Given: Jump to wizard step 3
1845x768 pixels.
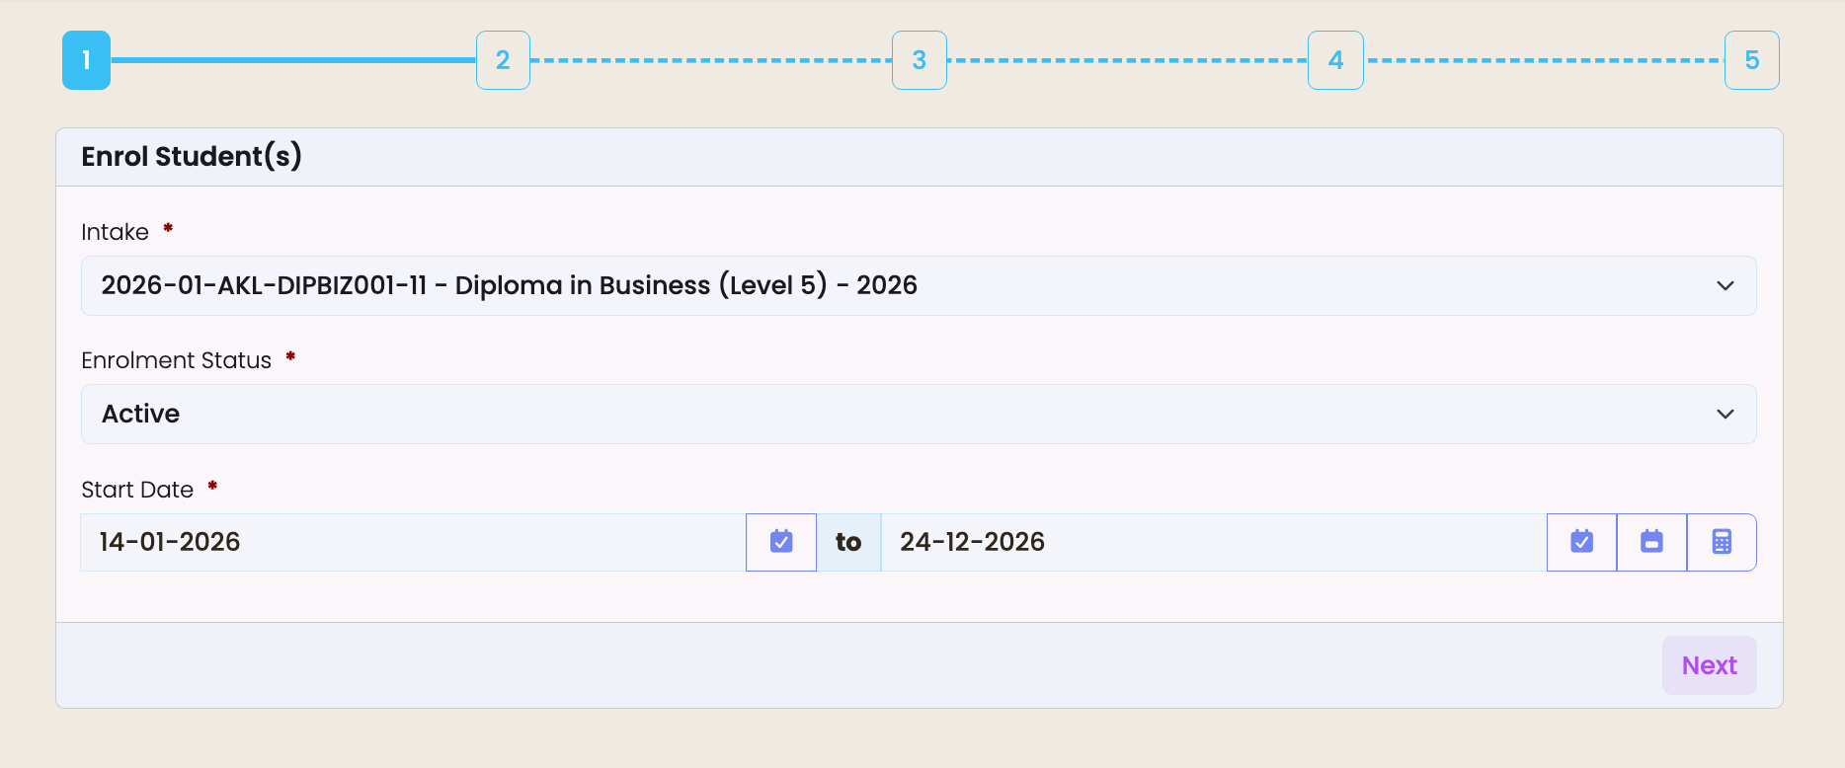Looking at the screenshot, I should (x=920, y=60).
